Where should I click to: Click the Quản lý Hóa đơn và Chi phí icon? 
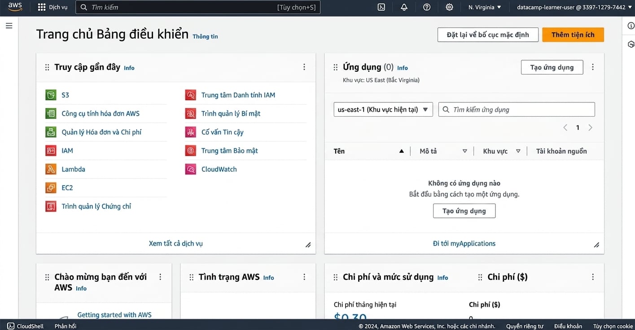click(51, 132)
